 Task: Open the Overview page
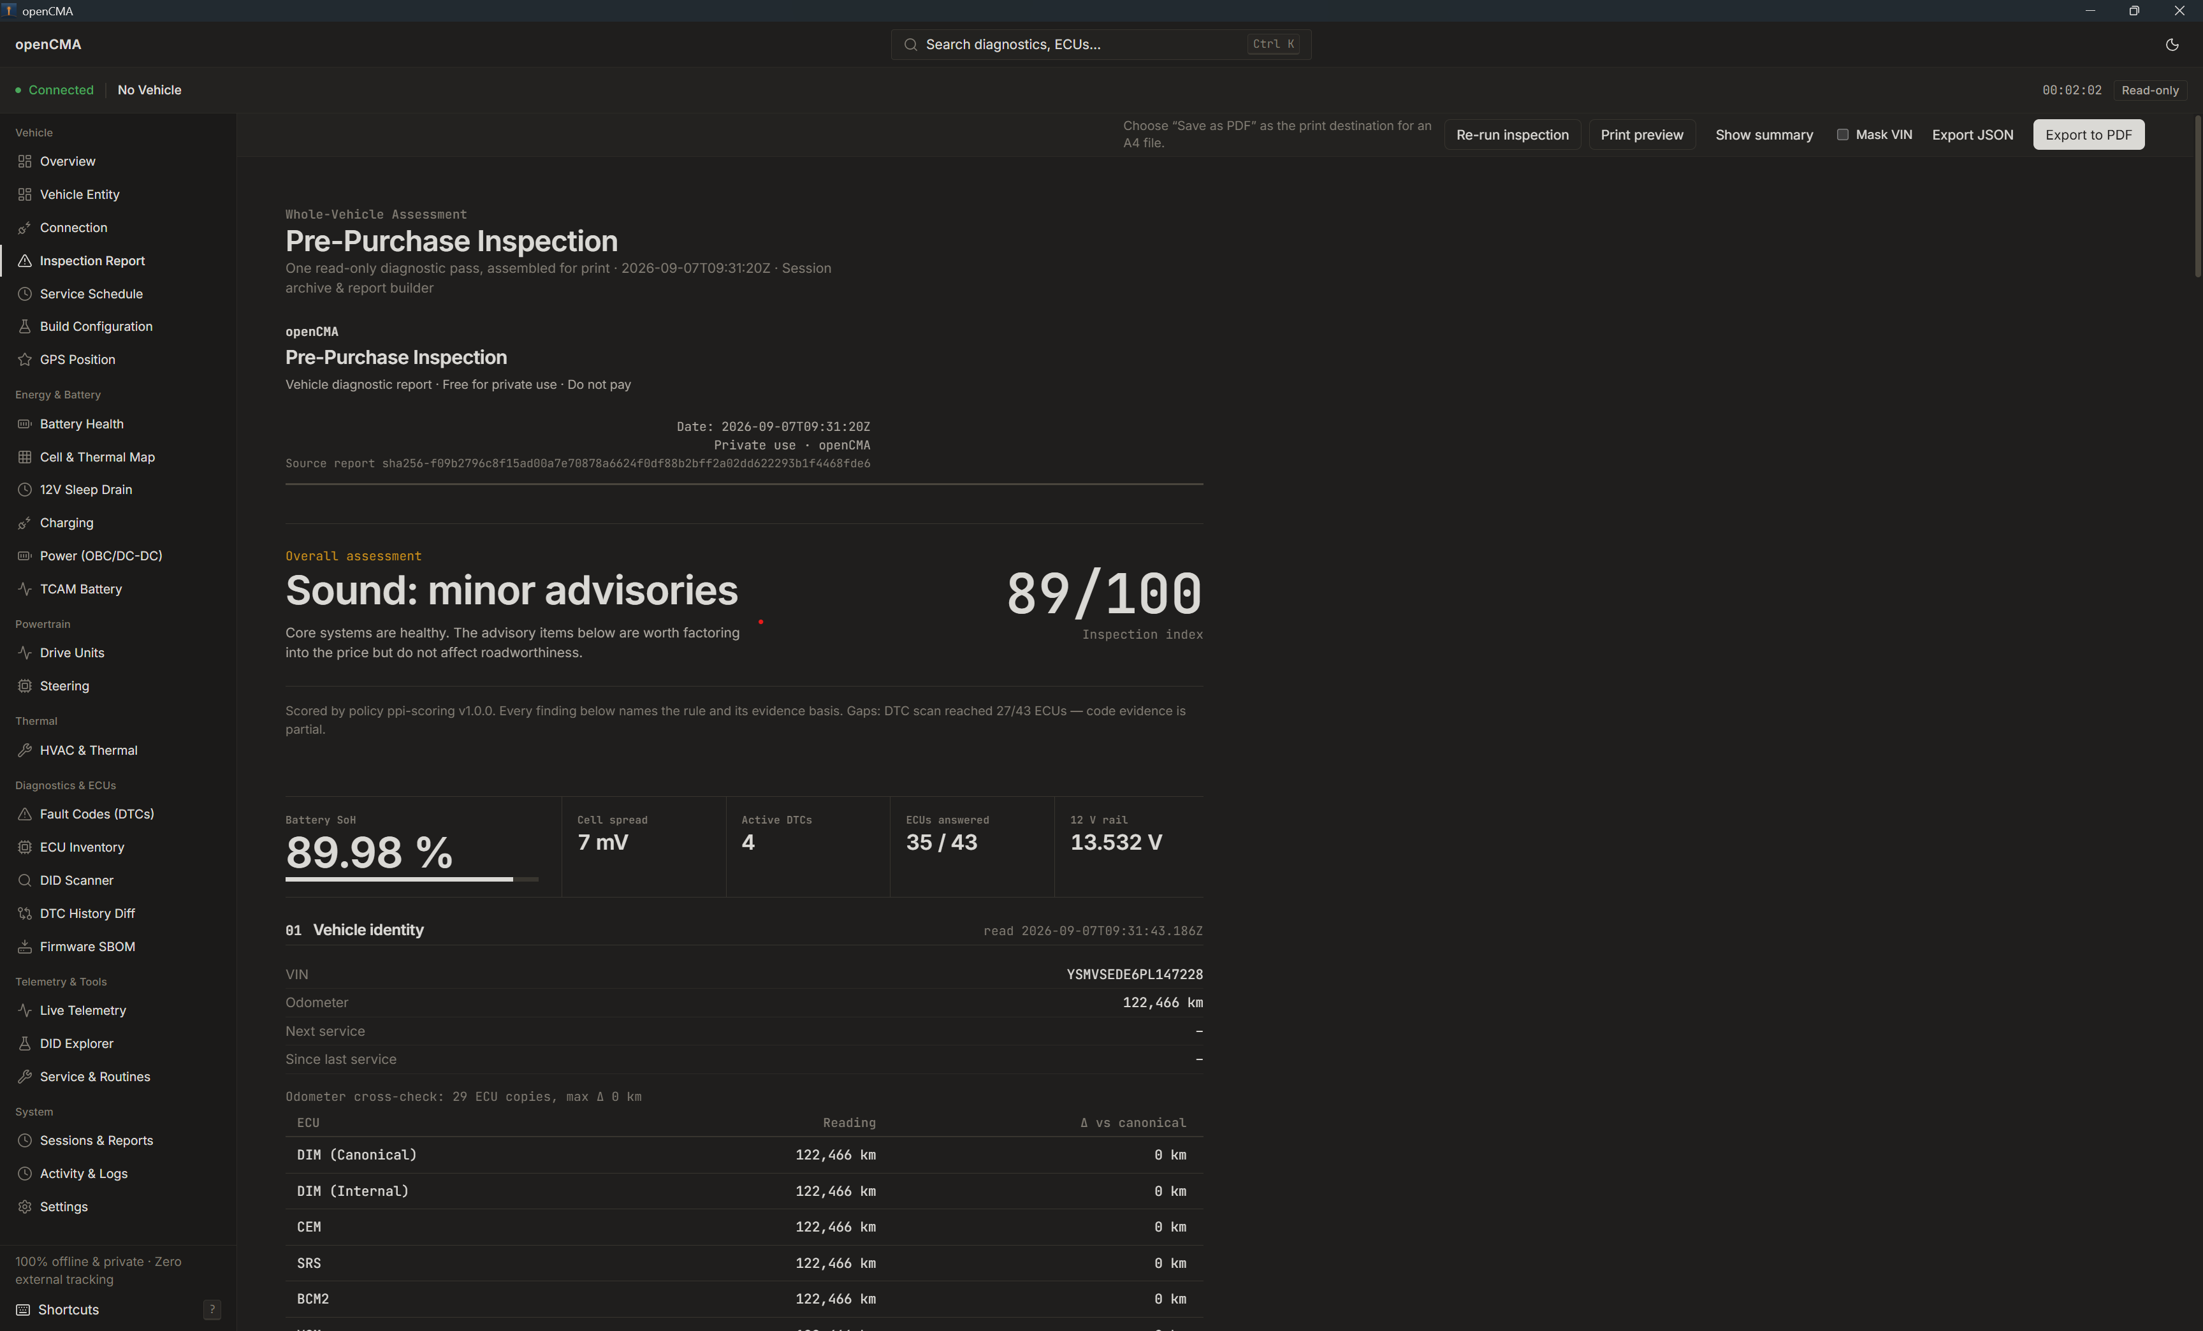pos(118,161)
